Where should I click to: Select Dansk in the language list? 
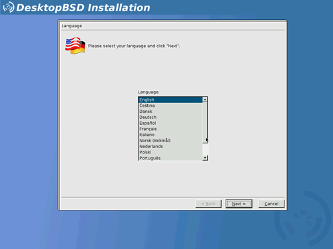[170, 112]
